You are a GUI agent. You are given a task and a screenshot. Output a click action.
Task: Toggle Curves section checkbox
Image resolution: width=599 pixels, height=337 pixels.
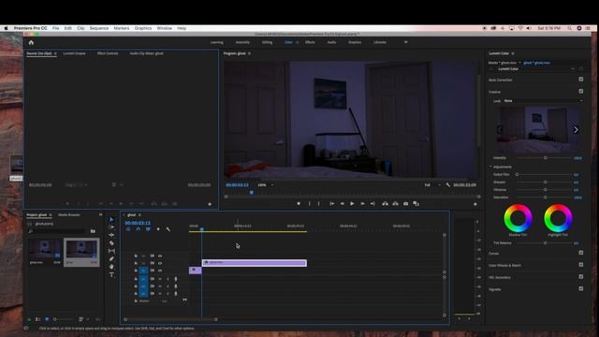[580, 253]
